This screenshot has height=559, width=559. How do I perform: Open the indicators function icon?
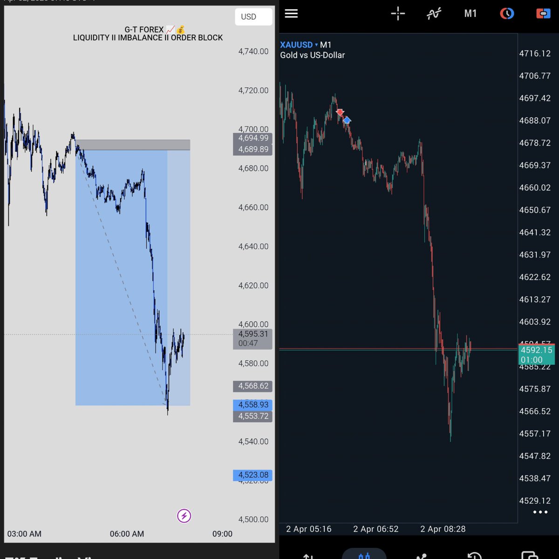tap(434, 14)
